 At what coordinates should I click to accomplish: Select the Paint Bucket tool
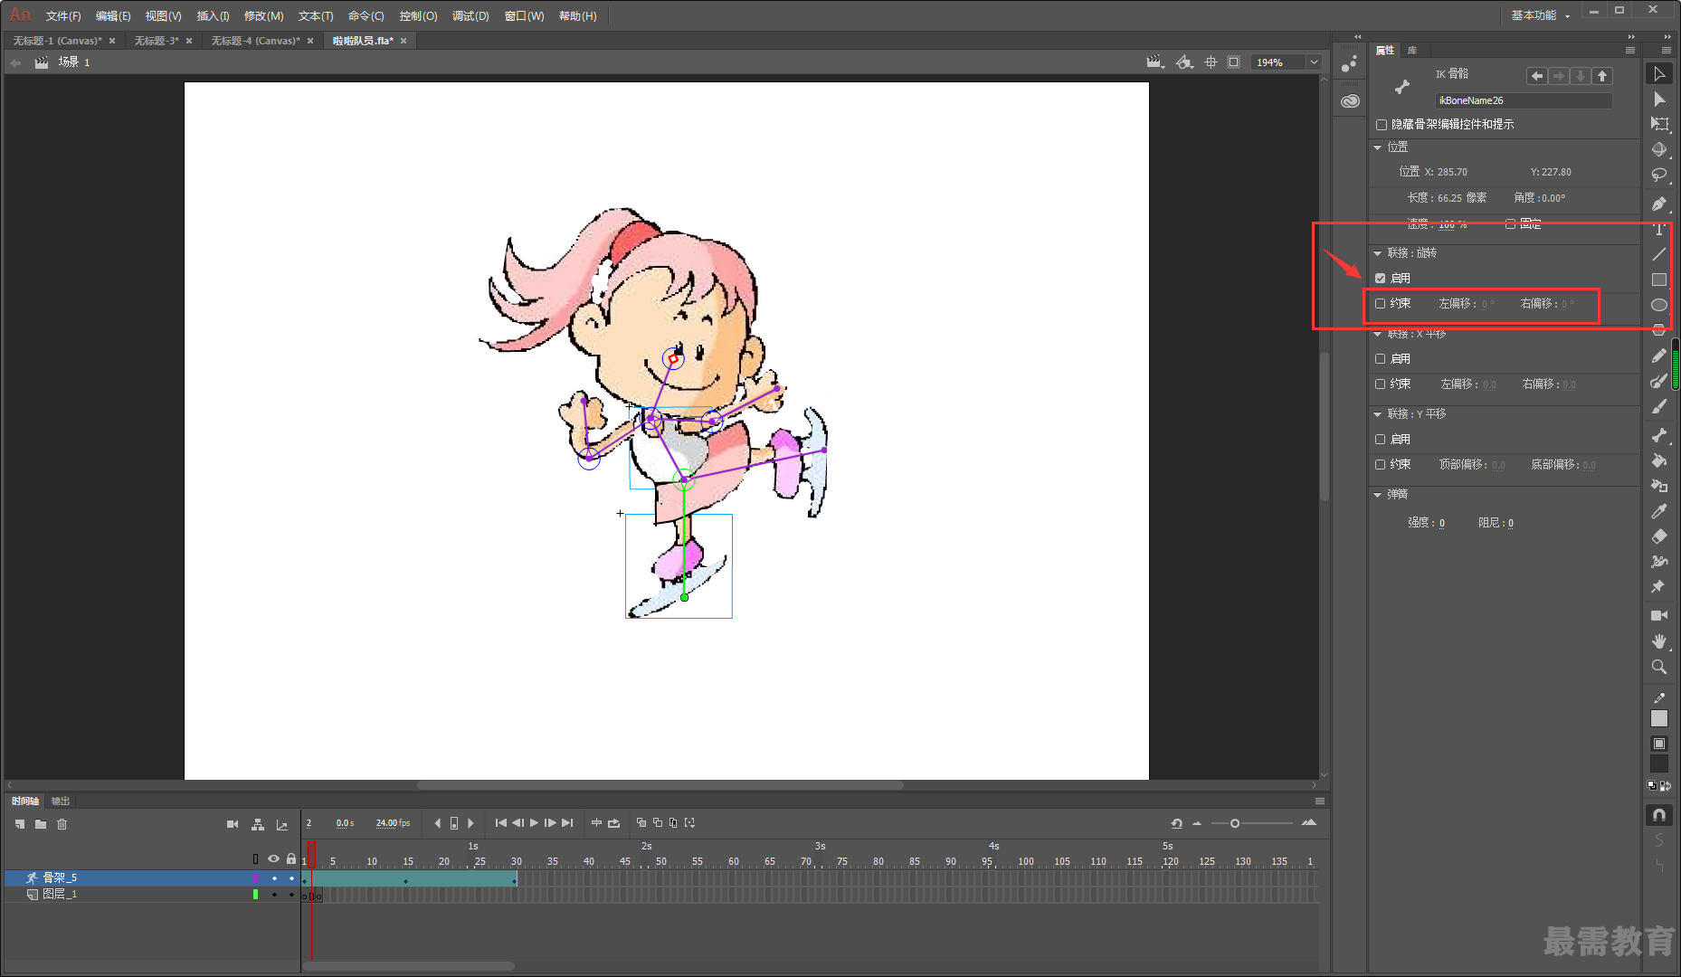1658,460
